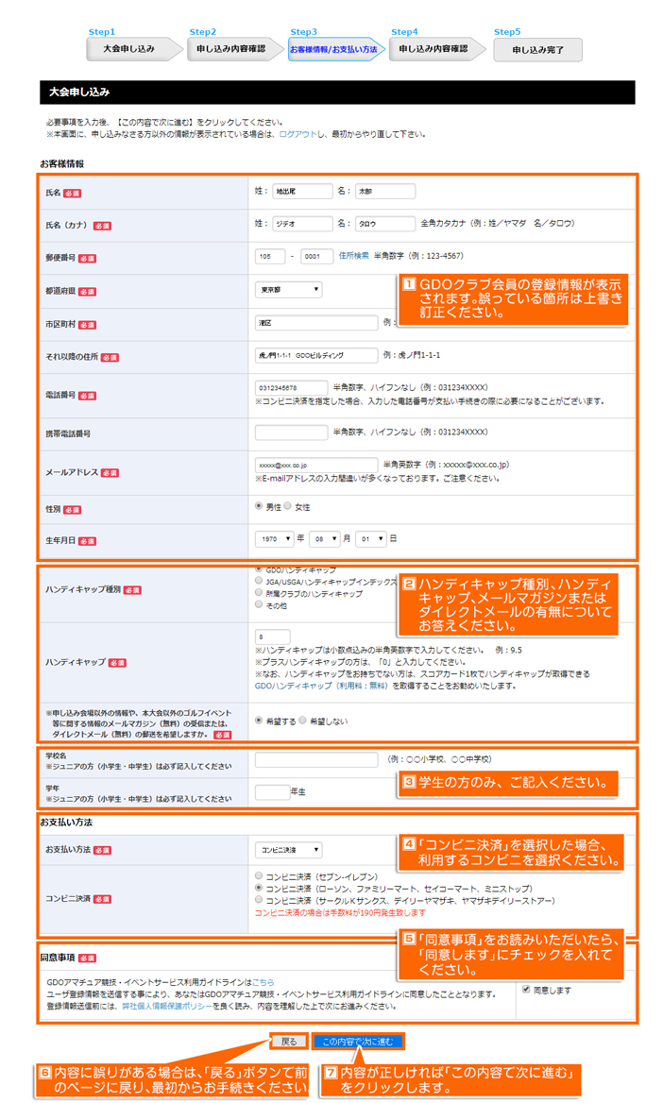Select その他 handicap type radio button

[259, 605]
